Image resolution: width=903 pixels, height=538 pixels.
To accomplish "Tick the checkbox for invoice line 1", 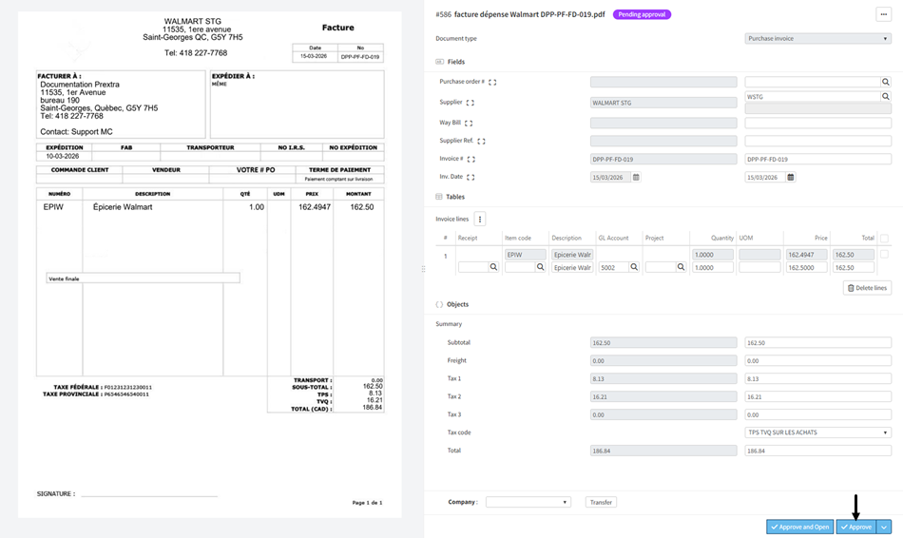I will point(884,254).
